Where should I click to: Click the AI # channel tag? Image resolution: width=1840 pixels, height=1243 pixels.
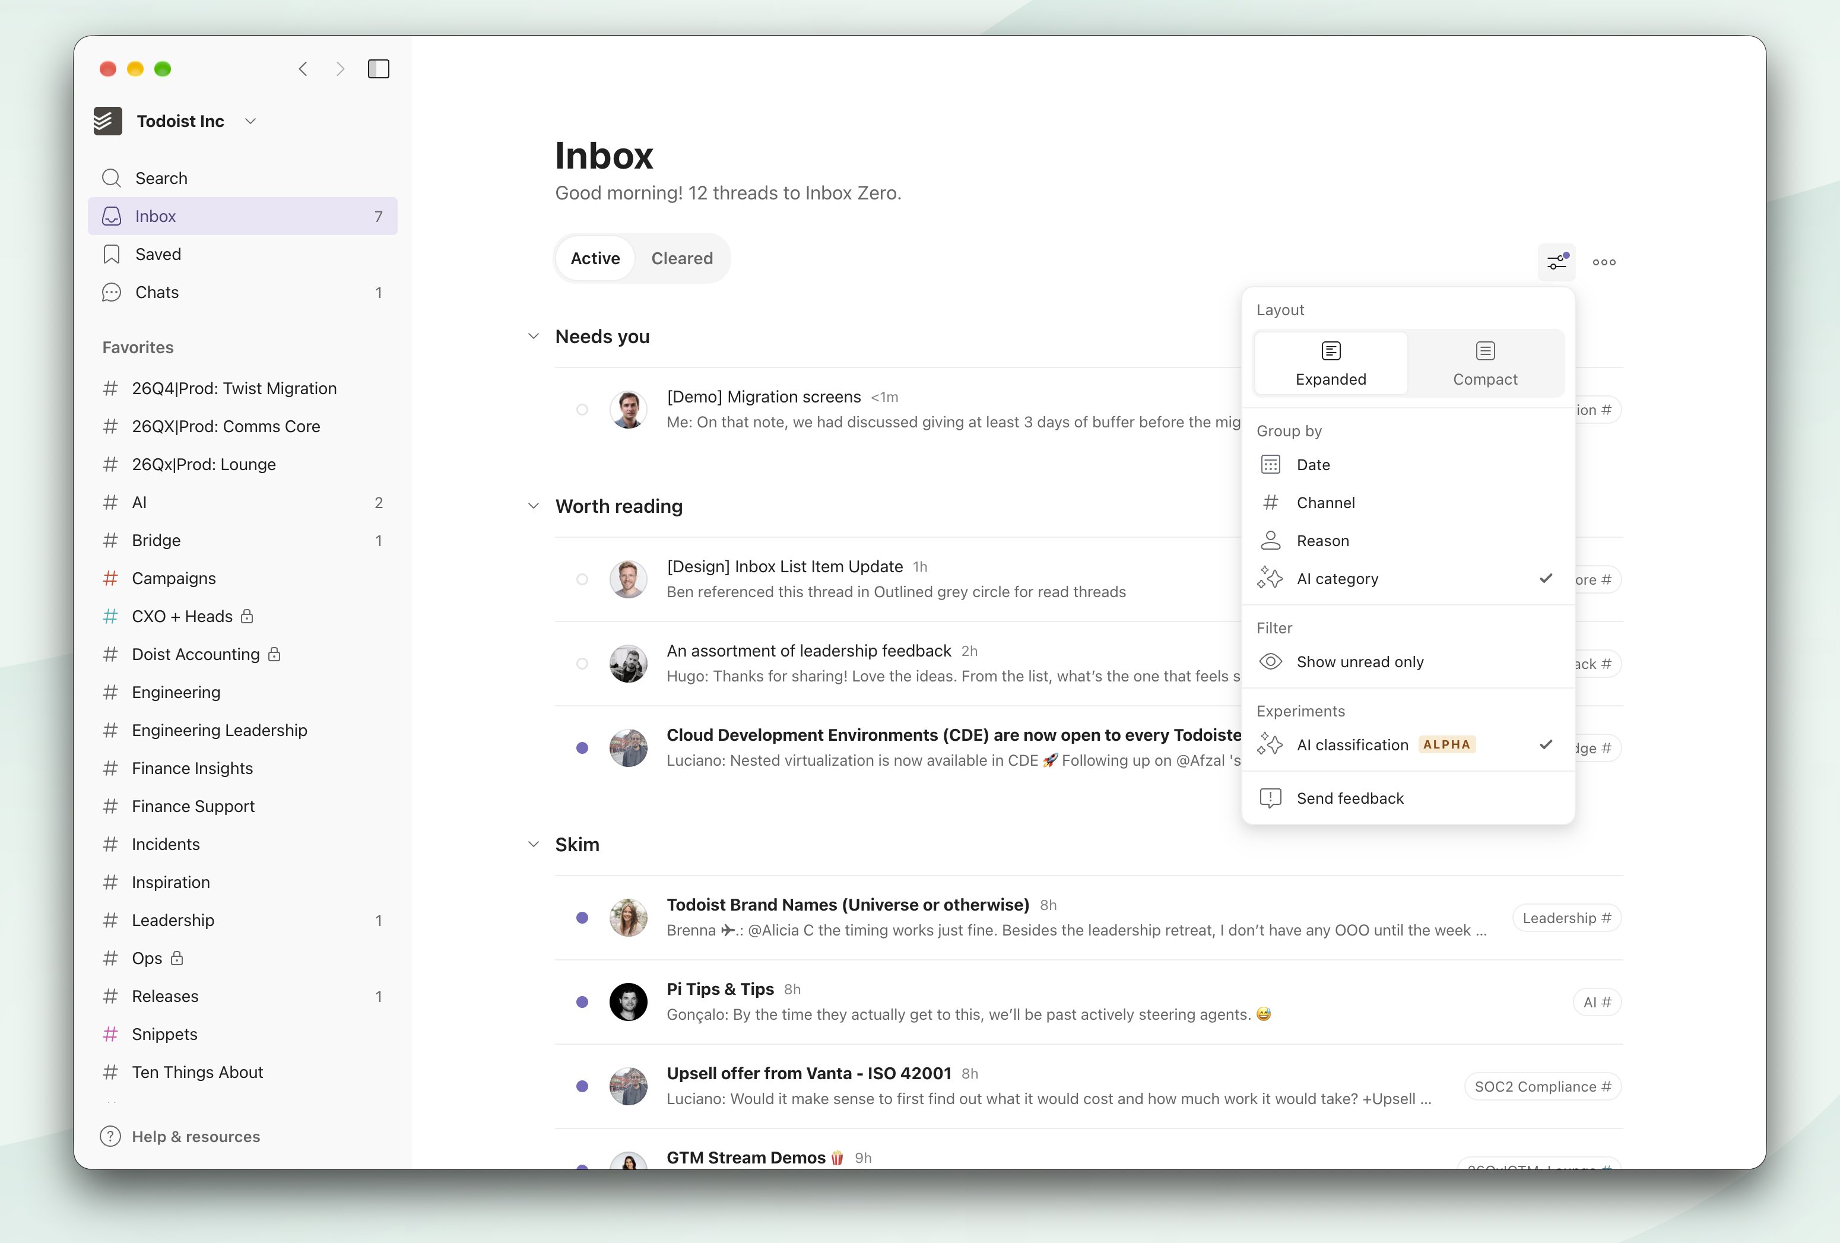[1597, 1003]
